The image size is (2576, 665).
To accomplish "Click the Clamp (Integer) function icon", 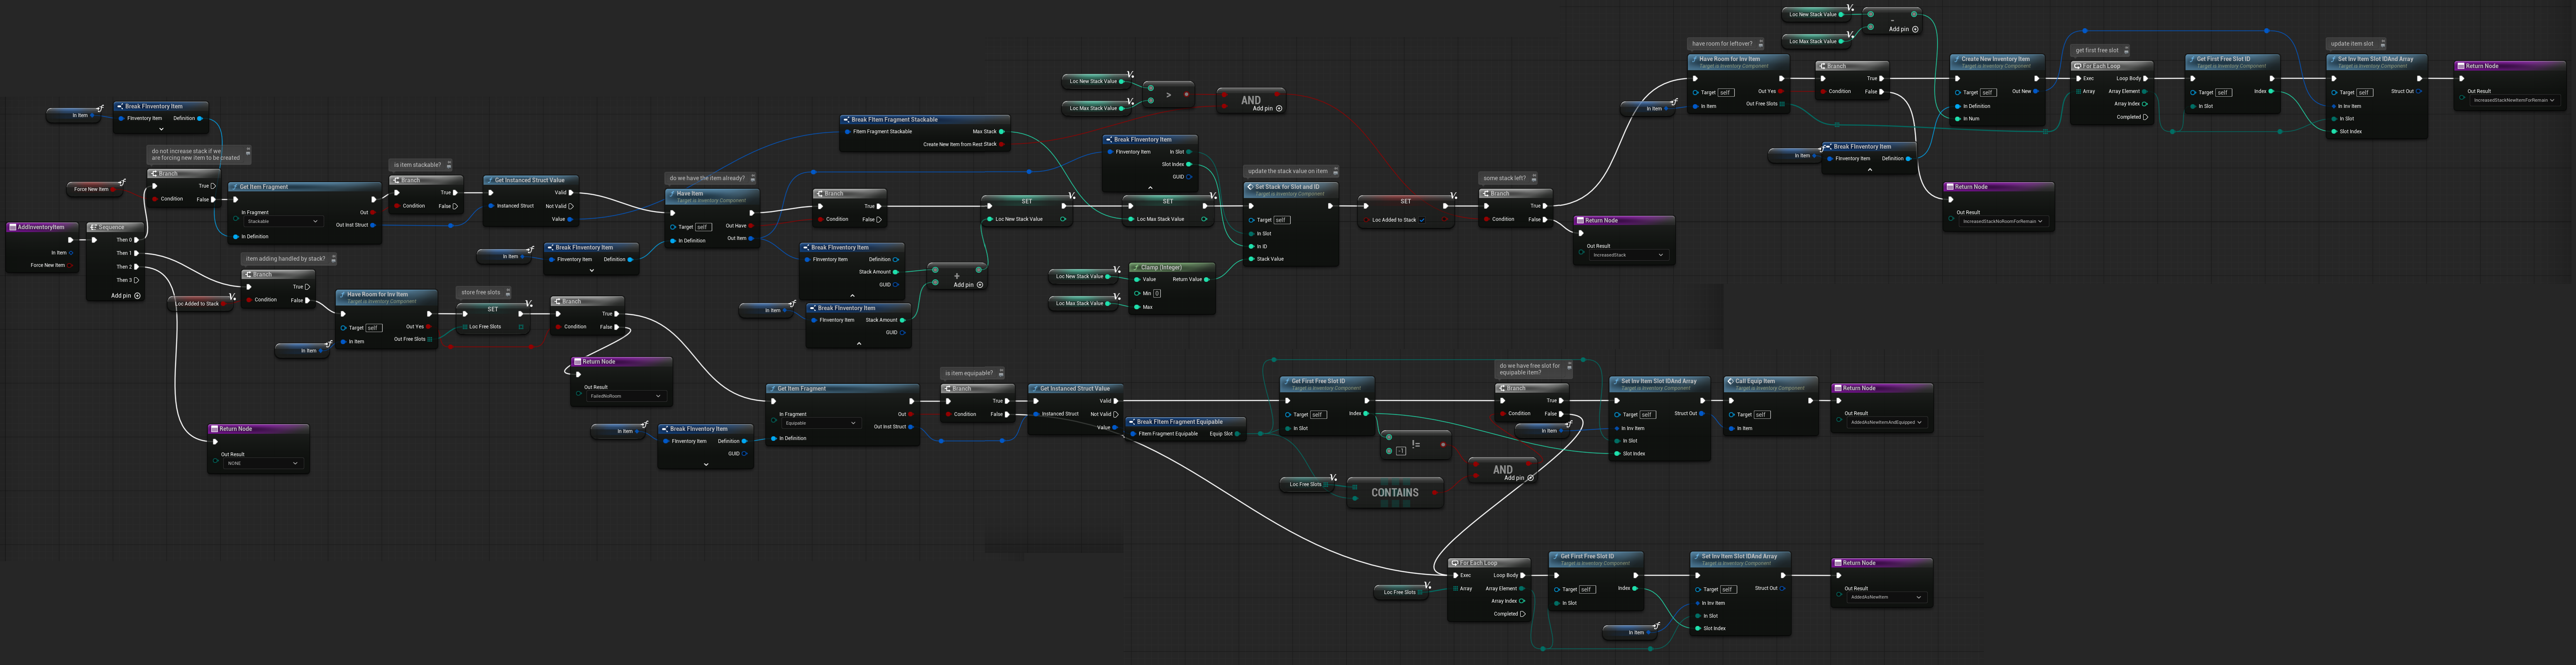I will pyautogui.click(x=1136, y=267).
